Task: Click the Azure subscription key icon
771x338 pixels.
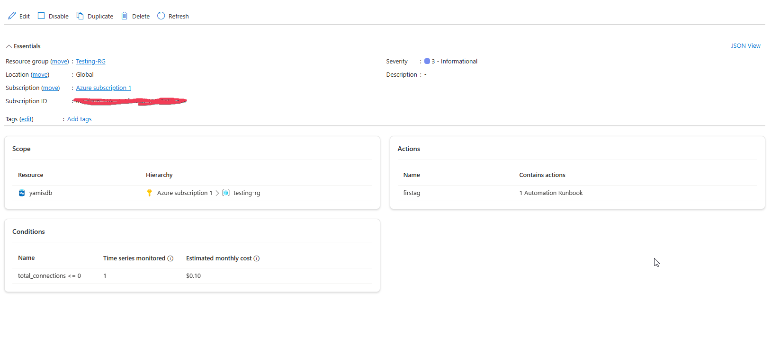Action: pos(150,193)
